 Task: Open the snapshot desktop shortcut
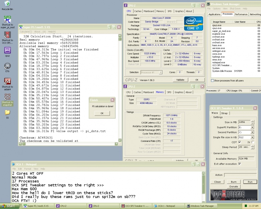[x=7, y=97]
